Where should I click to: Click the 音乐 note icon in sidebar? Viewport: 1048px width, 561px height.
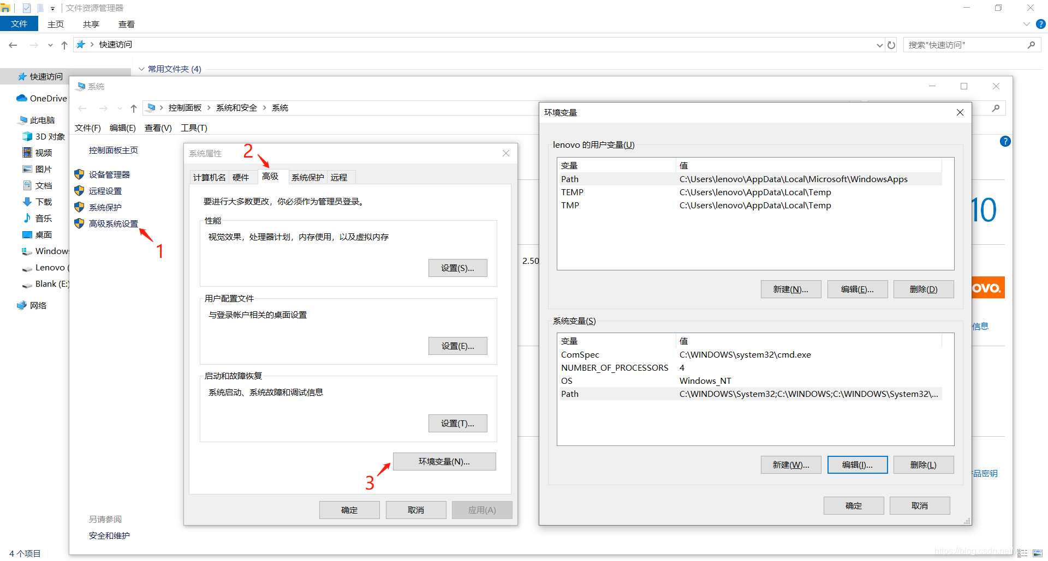click(x=27, y=218)
